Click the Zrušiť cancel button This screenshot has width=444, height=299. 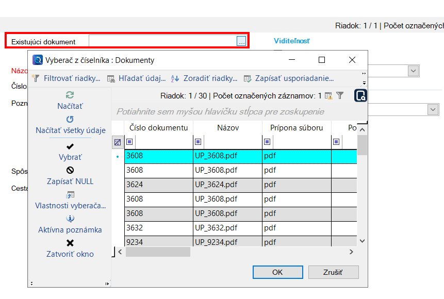click(x=333, y=272)
